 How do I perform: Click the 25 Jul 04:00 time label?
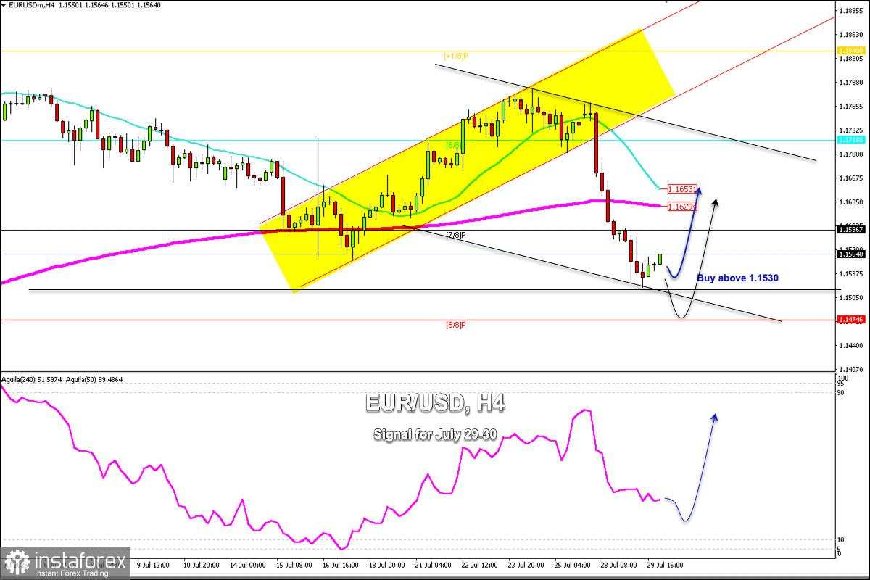tap(573, 564)
